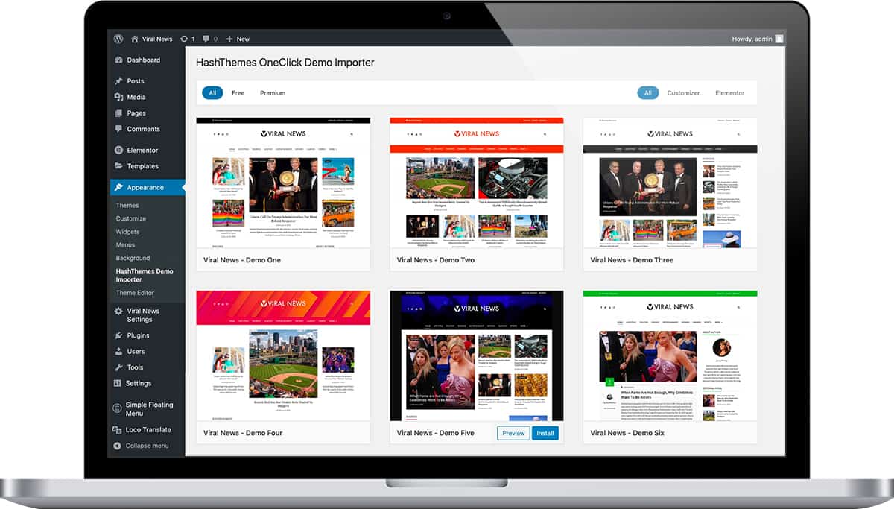Image resolution: width=894 pixels, height=509 pixels.
Task: Open the Demo One screenshot thumbnail
Action: click(x=283, y=183)
